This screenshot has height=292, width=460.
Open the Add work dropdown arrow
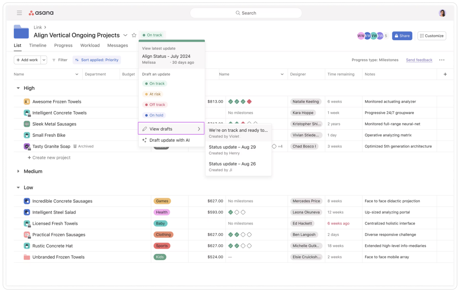(x=44, y=60)
